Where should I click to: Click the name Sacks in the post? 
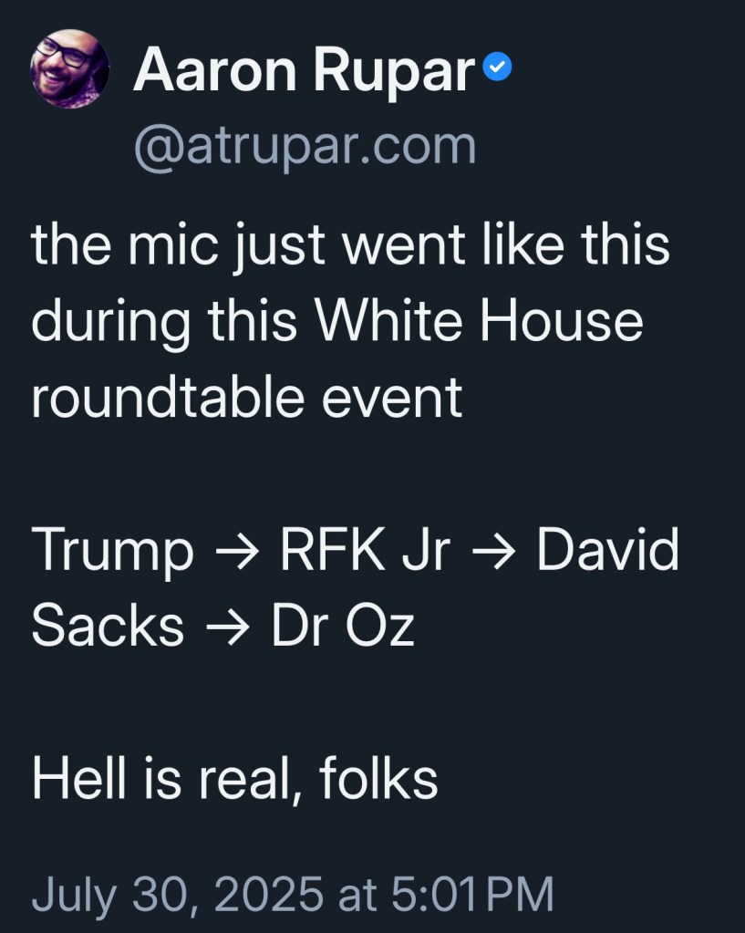(108, 627)
